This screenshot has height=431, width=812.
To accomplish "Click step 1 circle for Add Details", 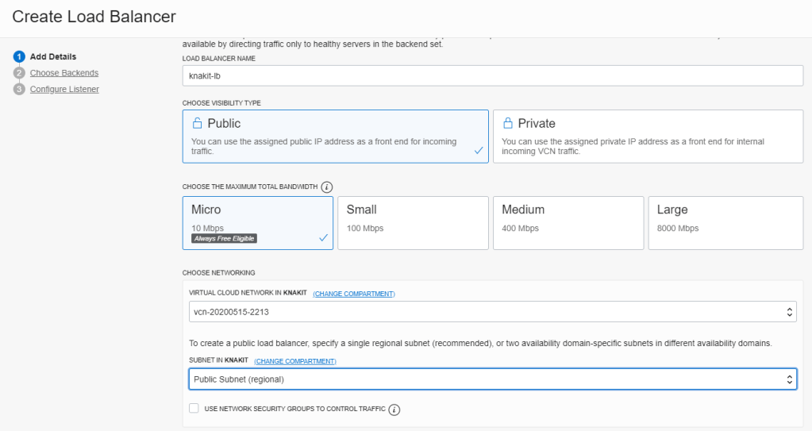I will pos(18,56).
